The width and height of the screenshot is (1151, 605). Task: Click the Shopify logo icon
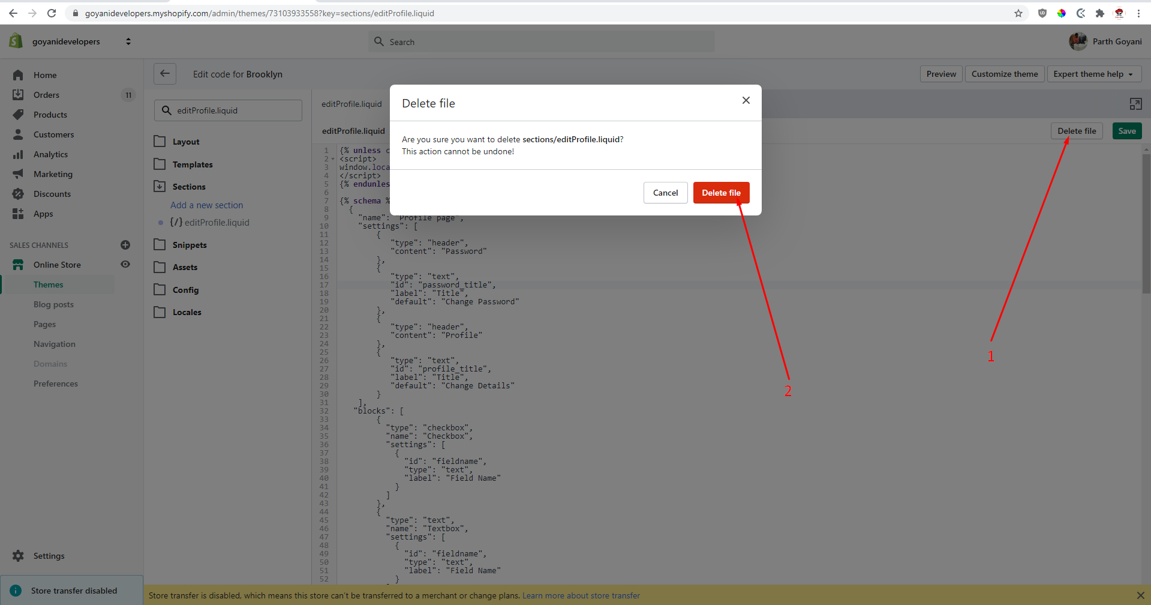coord(16,41)
